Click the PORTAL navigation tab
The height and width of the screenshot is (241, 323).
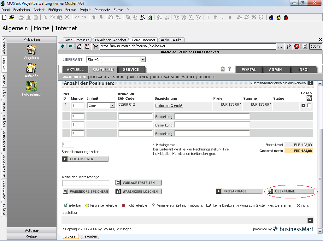249,69
